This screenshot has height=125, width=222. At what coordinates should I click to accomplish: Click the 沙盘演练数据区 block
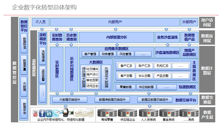(x=167, y=53)
